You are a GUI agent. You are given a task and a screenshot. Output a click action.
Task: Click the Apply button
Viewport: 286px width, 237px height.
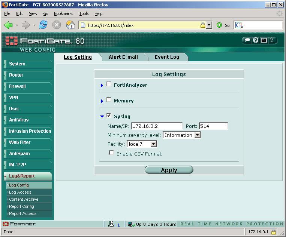pyautogui.click(x=169, y=170)
